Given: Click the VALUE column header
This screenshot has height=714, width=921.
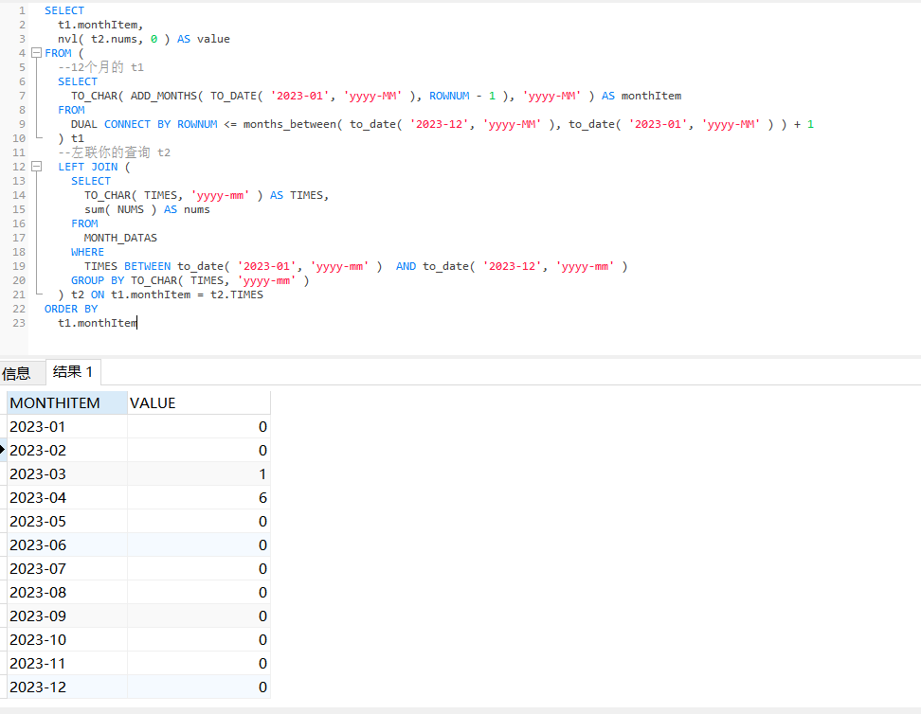Looking at the screenshot, I should 198,402.
